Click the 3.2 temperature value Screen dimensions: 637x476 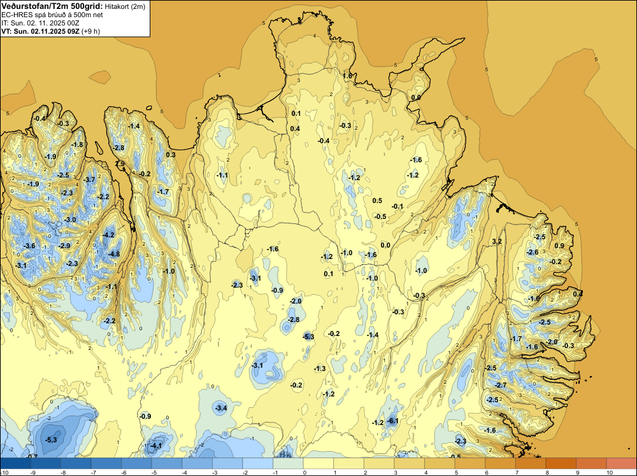[497, 241]
